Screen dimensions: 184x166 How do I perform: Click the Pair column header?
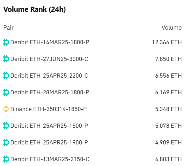click(8, 27)
